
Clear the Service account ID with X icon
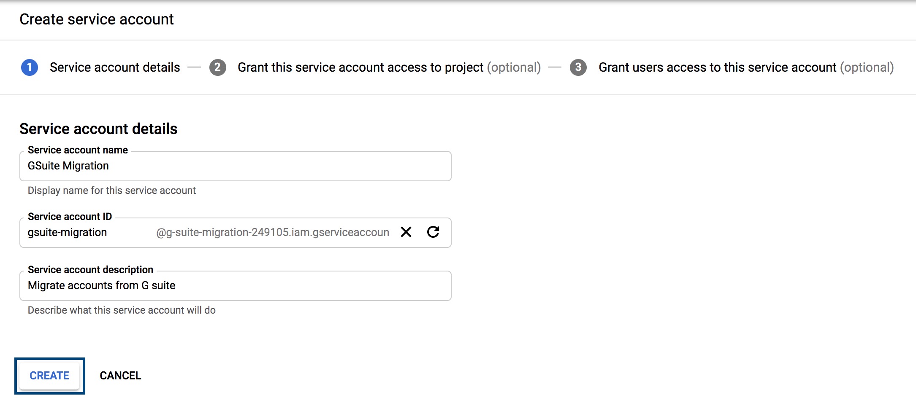coord(406,232)
